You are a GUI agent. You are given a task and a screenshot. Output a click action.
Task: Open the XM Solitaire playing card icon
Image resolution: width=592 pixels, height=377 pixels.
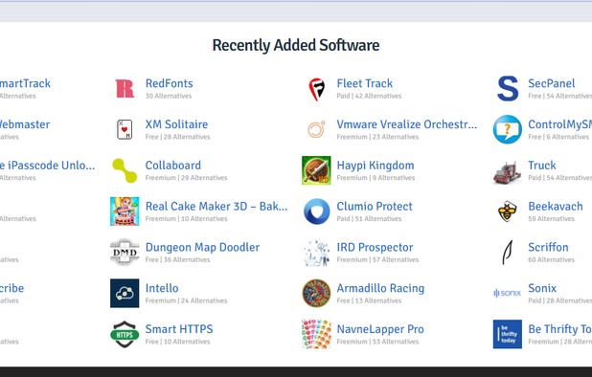(125, 130)
